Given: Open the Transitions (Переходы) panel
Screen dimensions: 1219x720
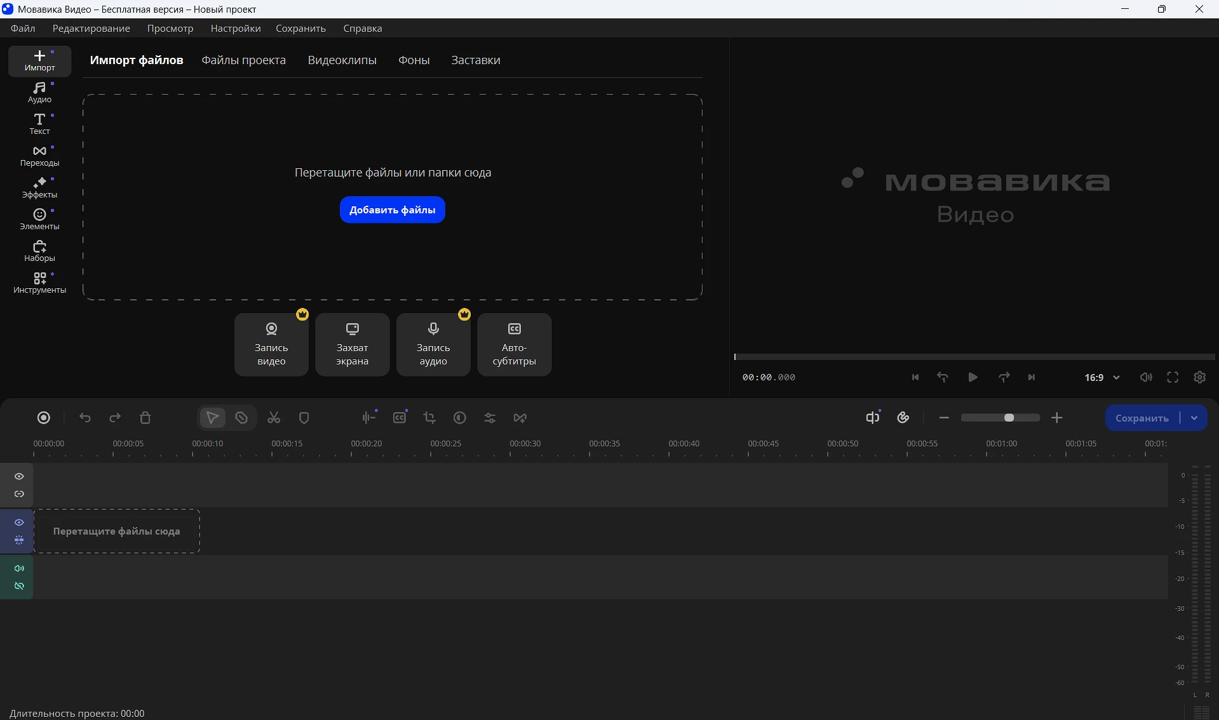Looking at the screenshot, I should (39, 156).
